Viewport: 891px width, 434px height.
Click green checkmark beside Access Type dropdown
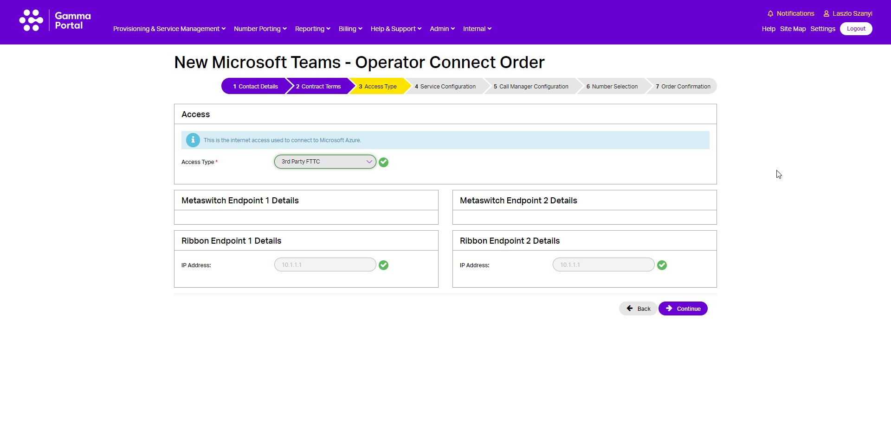tap(383, 162)
